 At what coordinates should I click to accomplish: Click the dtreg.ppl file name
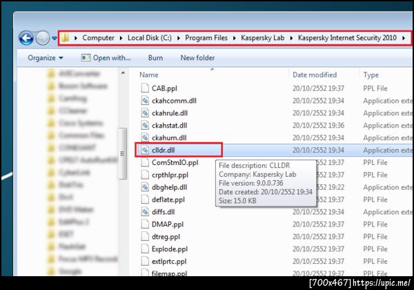tap(166, 237)
